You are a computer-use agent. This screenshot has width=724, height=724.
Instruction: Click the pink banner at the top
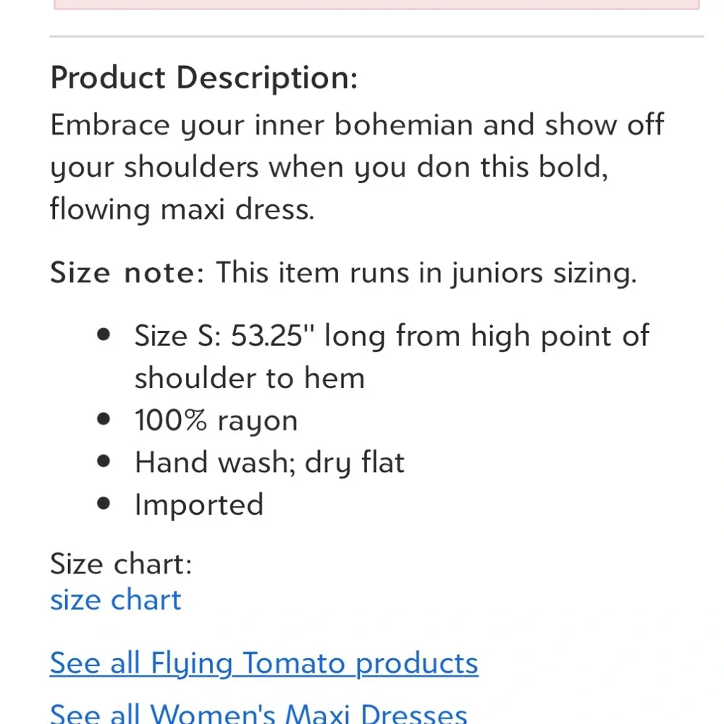click(376, 4)
